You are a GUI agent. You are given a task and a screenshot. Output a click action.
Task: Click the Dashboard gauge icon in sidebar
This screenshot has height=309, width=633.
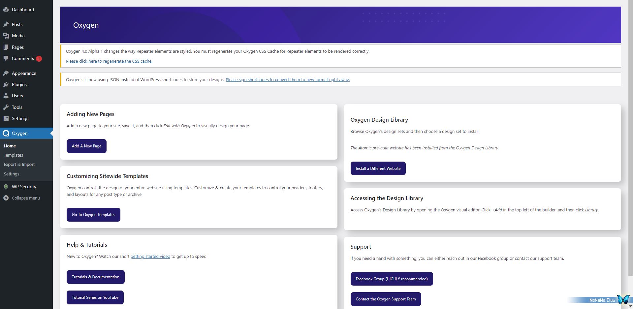pyautogui.click(x=6, y=10)
